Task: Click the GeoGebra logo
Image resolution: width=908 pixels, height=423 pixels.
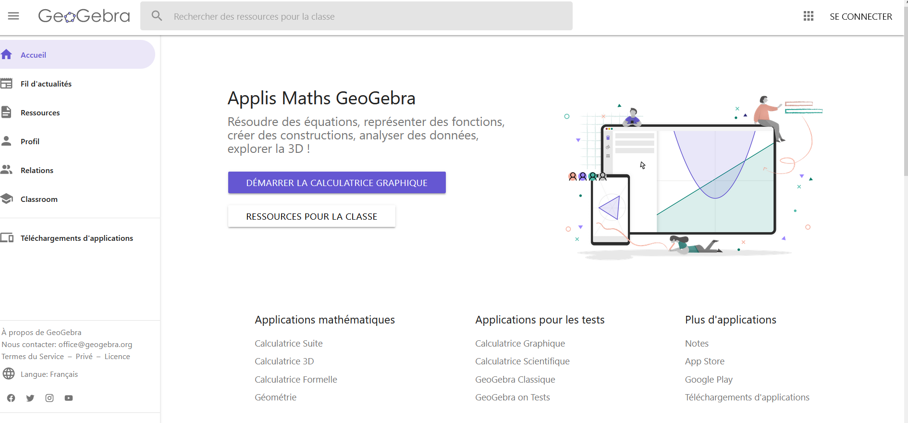Action: point(84,16)
